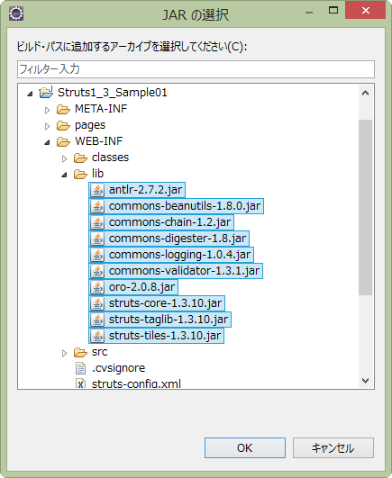Expand the pages folder
This screenshot has height=478, width=392.
pyautogui.click(x=47, y=126)
